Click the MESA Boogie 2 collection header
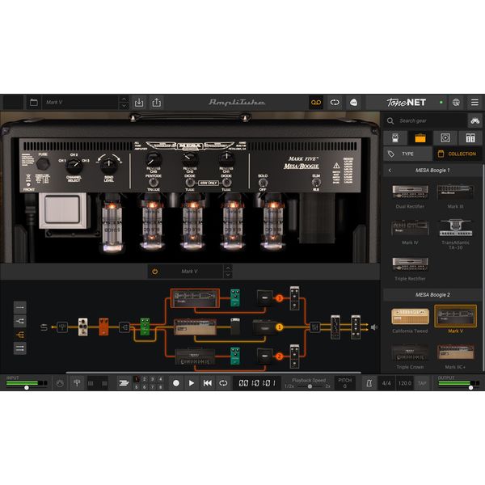Viewport: 485px width, 485px height. pos(432,295)
